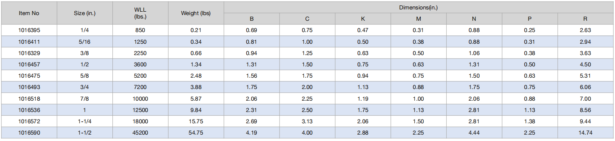Click the 1-1/4 size cell
Screen dimensions: 615x141
pyautogui.click(x=85, y=121)
